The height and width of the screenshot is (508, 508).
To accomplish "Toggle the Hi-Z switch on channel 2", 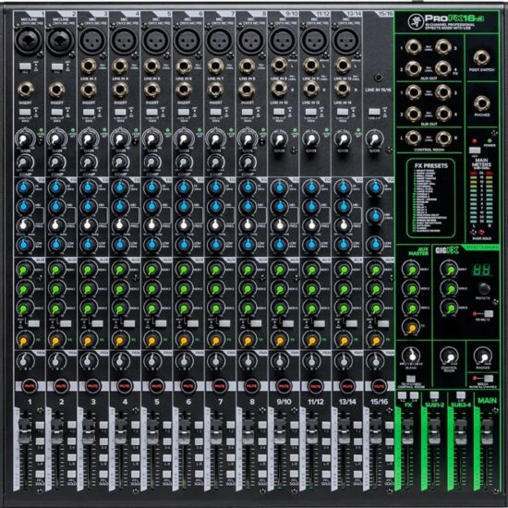I will click(57, 67).
